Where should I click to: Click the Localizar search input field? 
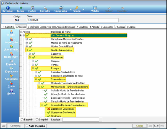[81, 120]
